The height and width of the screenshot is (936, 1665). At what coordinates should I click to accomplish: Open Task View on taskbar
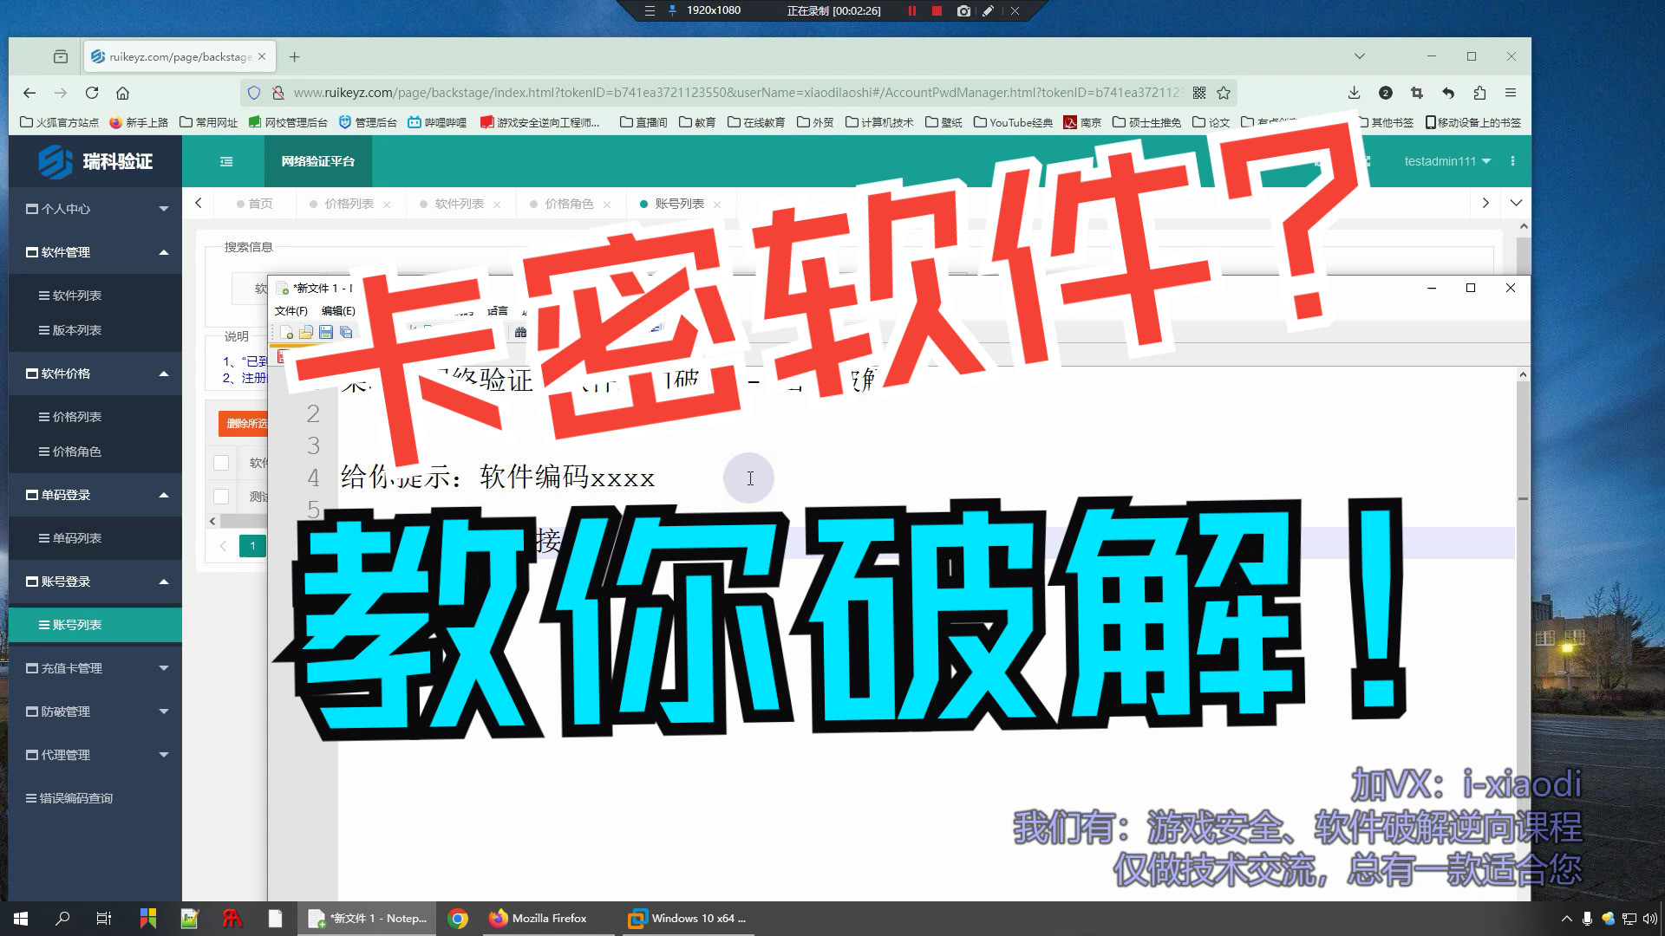(x=104, y=919)
